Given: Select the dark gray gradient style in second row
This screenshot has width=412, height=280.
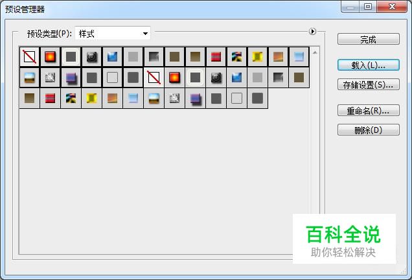Looking at the screenshot, I should (x=279, y=78).
